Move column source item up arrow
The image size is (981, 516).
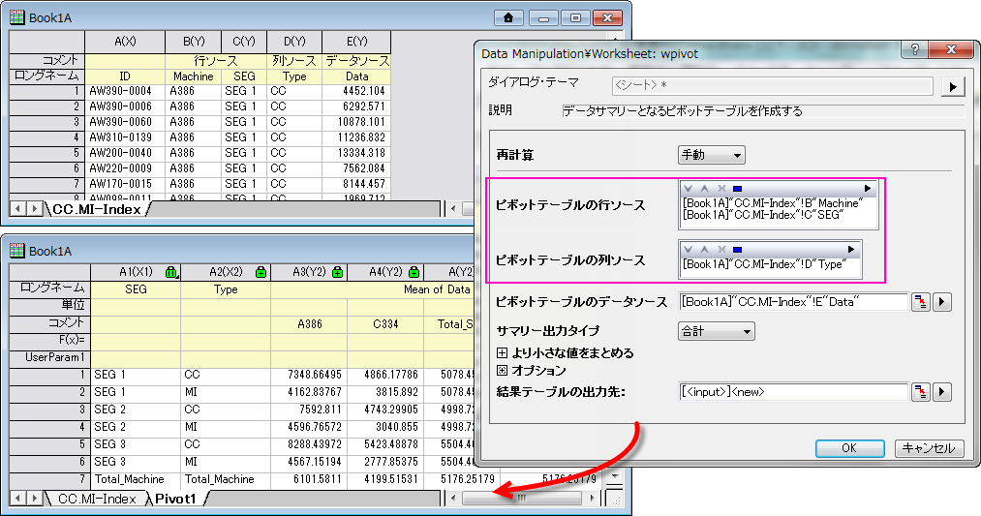click(x=704, y=250)
